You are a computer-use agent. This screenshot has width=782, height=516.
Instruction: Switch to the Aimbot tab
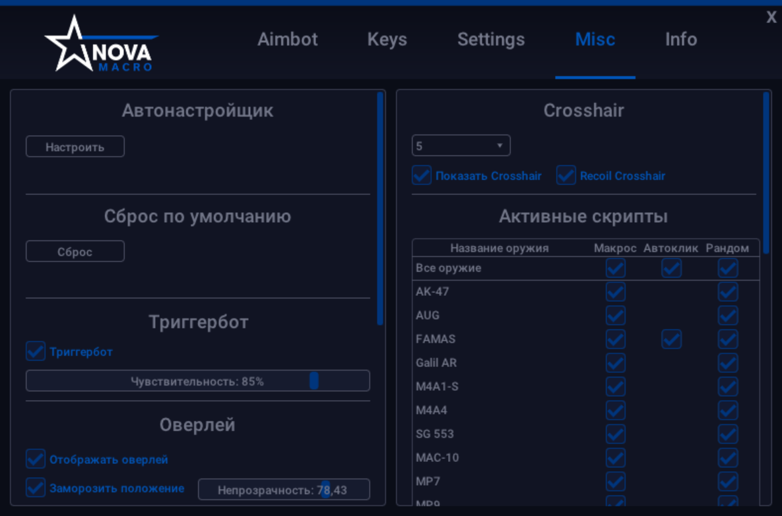pos(287,40)
